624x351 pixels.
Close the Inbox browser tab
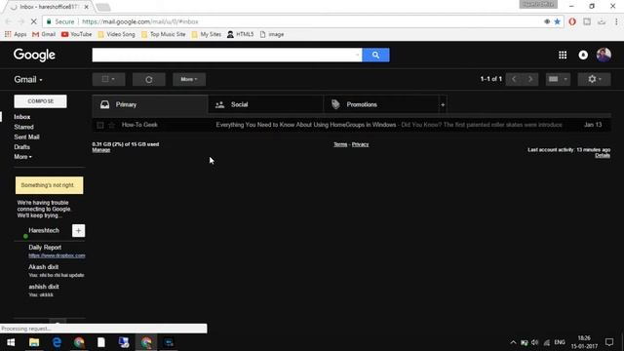(x=87, y=7)
